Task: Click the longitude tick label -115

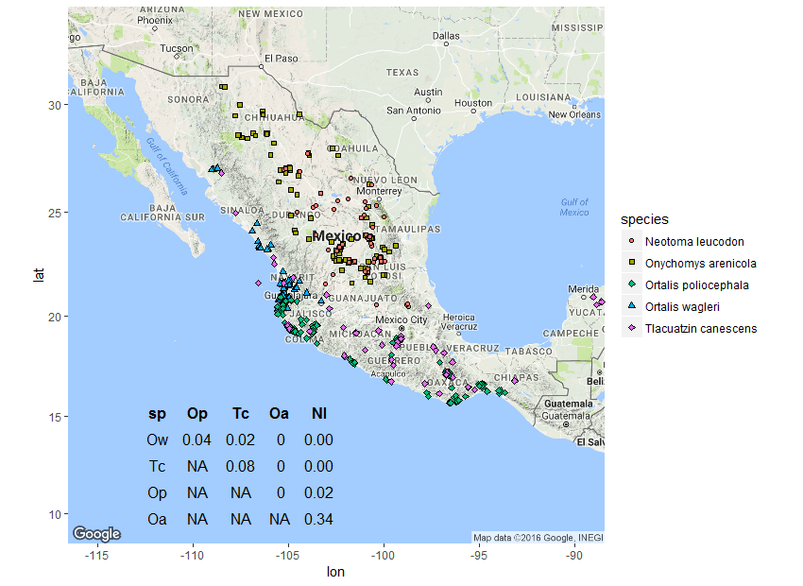Action: click(96, 555)
